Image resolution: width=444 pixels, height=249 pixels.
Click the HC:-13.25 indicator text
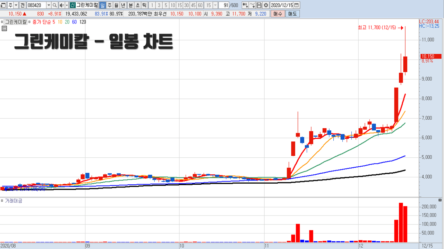pos(429,26)
